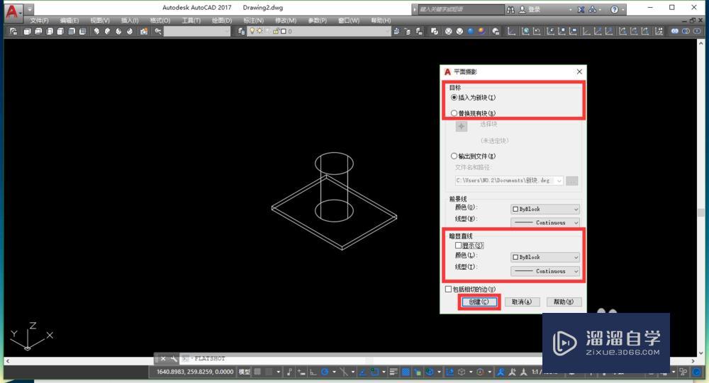
Task: Click the UCS Previous icon
Action: [x=537, y=32]
